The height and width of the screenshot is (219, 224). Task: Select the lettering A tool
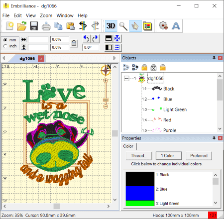[x=176, y=26]
